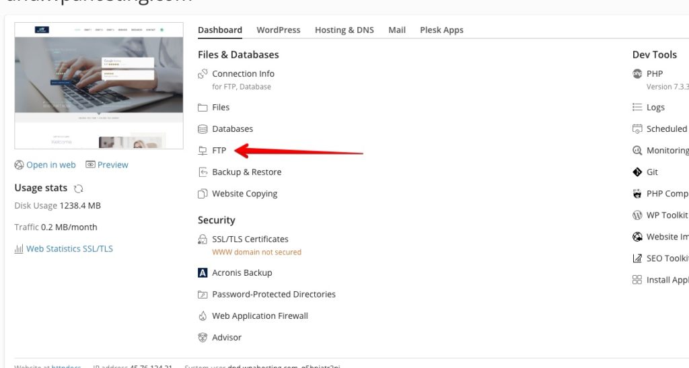
Task: Click the PHP Composer icon
Action: (637, 194)
